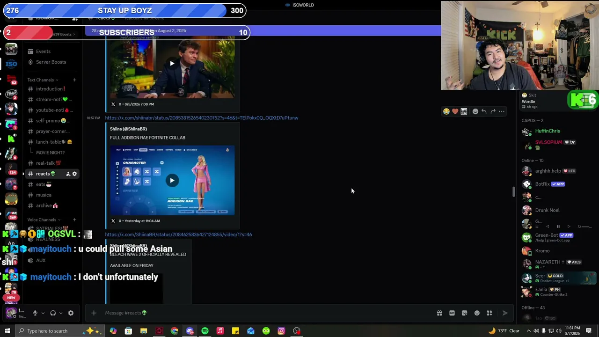Image resolution: width=599 pixels, height=337 pixels.
Task: Switch to the introduction channel
Action: click(51, 89)
